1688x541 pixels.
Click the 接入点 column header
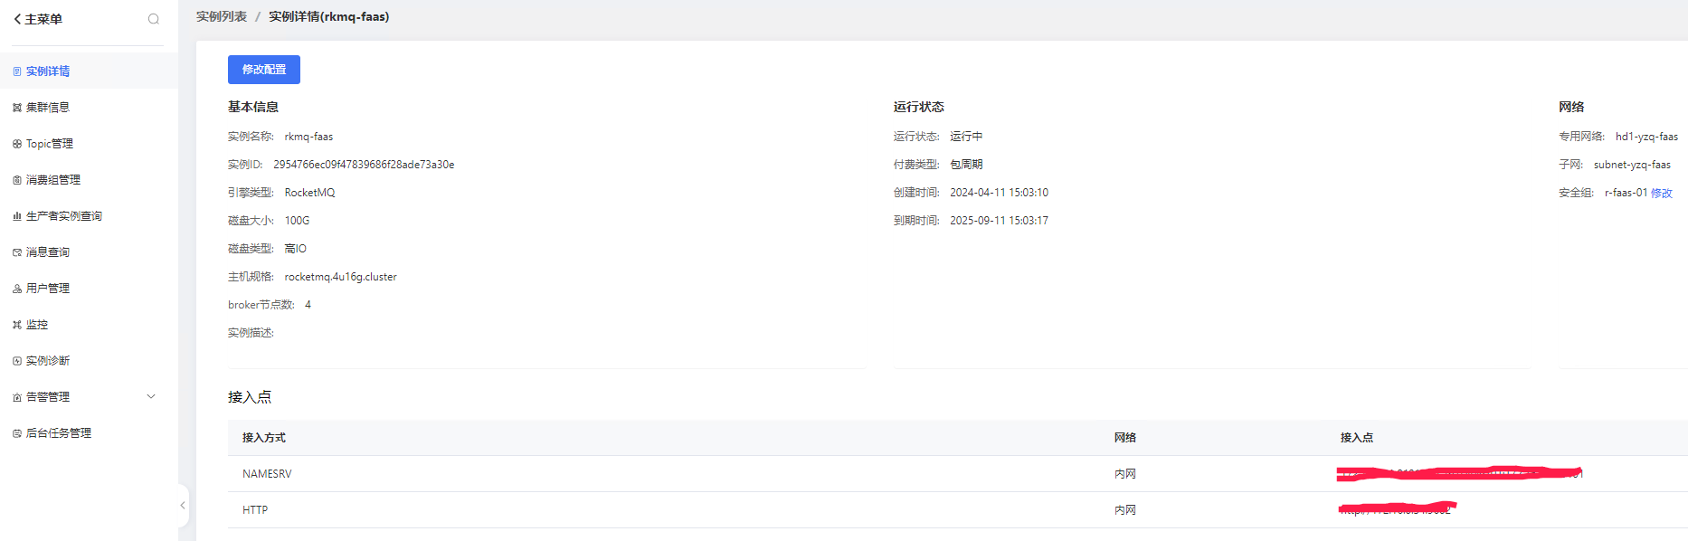click(1357, 438)
